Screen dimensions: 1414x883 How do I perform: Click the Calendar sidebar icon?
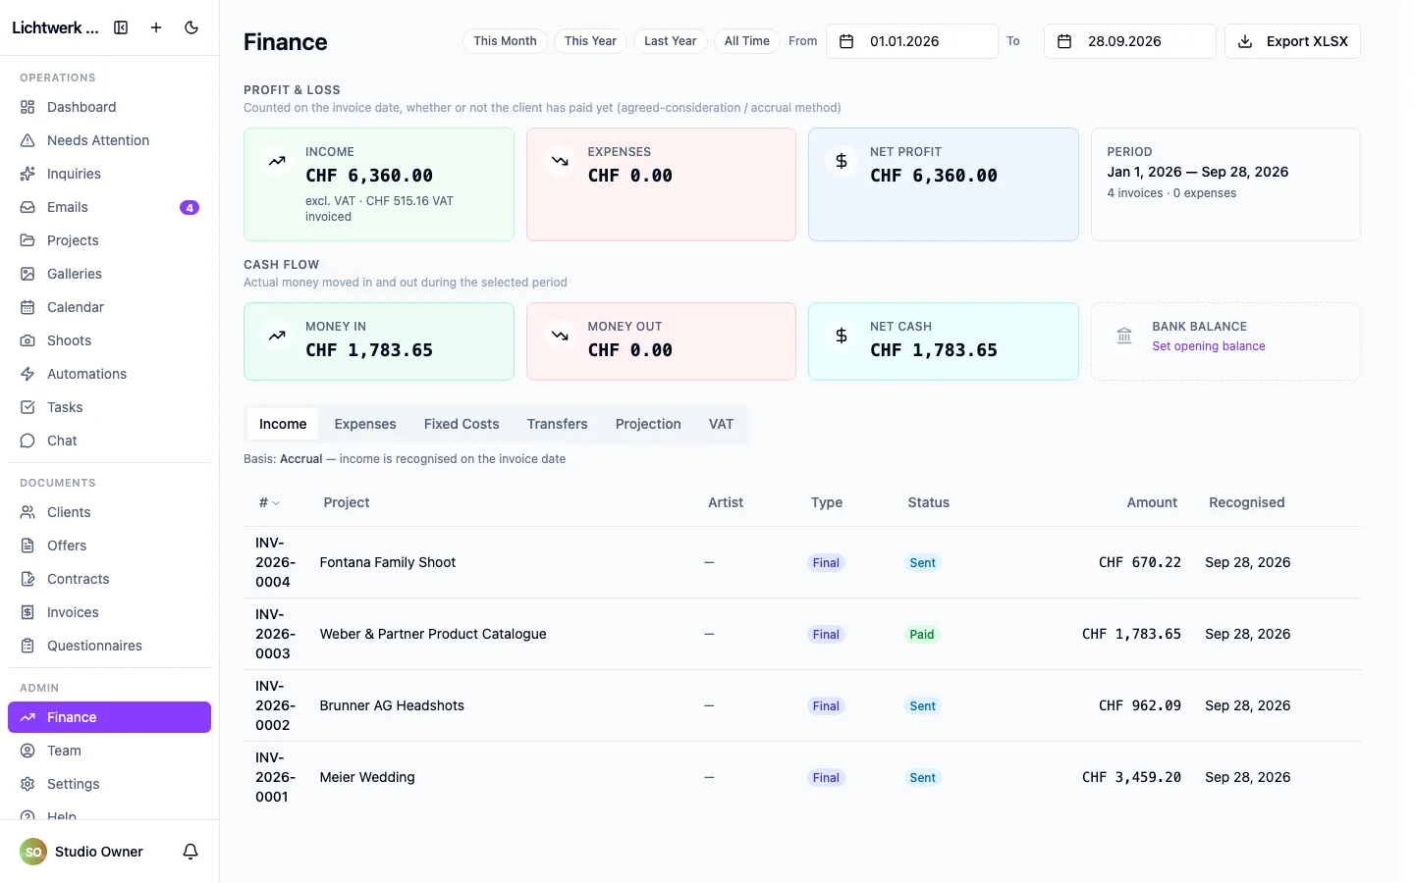pos(27,307)
